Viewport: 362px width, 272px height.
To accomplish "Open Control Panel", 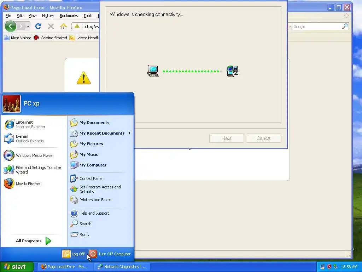I will [101, 178].
